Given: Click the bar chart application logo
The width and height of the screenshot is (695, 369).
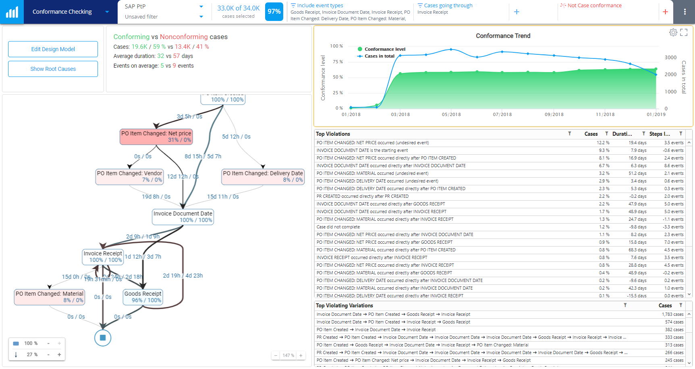Looking at the screenshot, I should point(12,12).
